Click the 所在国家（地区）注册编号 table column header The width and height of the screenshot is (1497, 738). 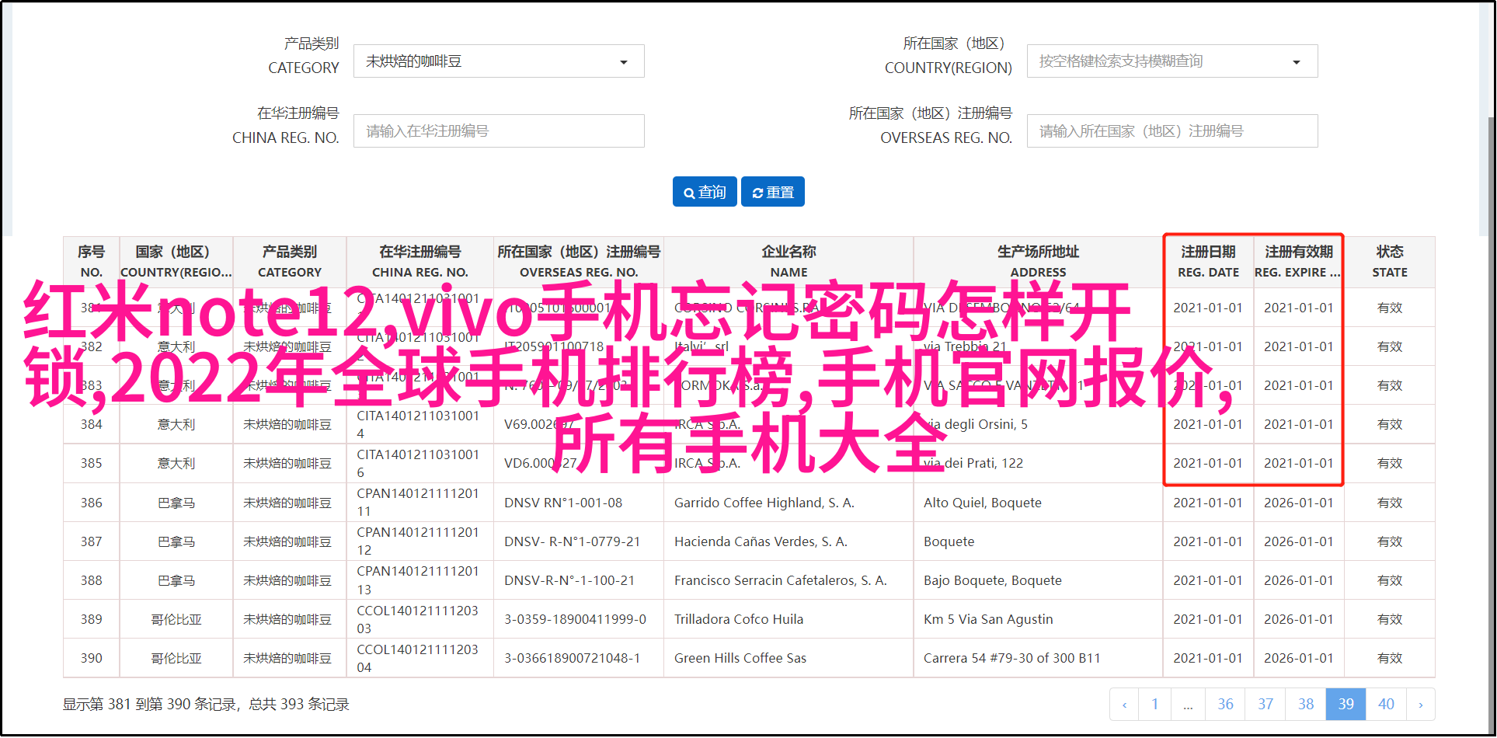579,262
